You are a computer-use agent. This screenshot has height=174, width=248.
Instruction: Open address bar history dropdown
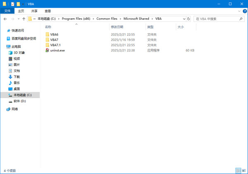(x=184, y=19)
